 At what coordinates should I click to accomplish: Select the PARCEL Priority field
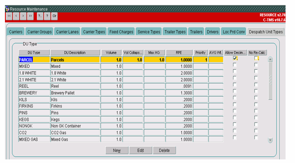(x=201, y=60)
